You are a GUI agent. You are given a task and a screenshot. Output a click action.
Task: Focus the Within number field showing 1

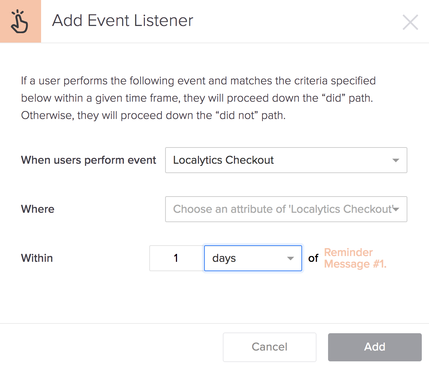(x=177, y=258)
